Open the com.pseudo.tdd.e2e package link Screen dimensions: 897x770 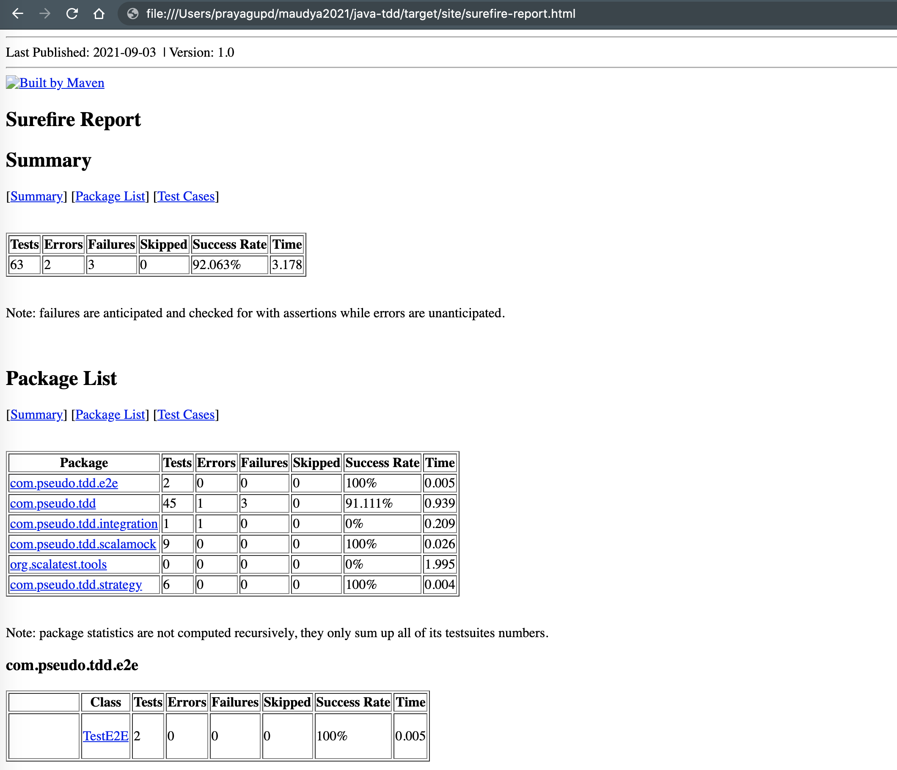pyautogui.click(x=63, y=483)
